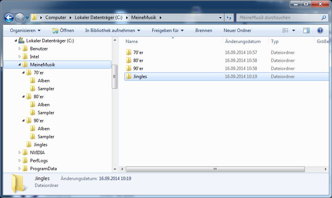
Task: Select Sampler under 80'er in tree
Action: [46, 113]
